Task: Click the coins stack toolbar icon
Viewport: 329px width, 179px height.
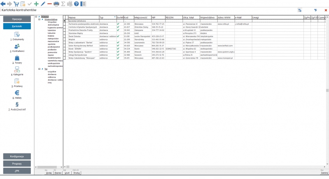Action: (x=70, y=4)
